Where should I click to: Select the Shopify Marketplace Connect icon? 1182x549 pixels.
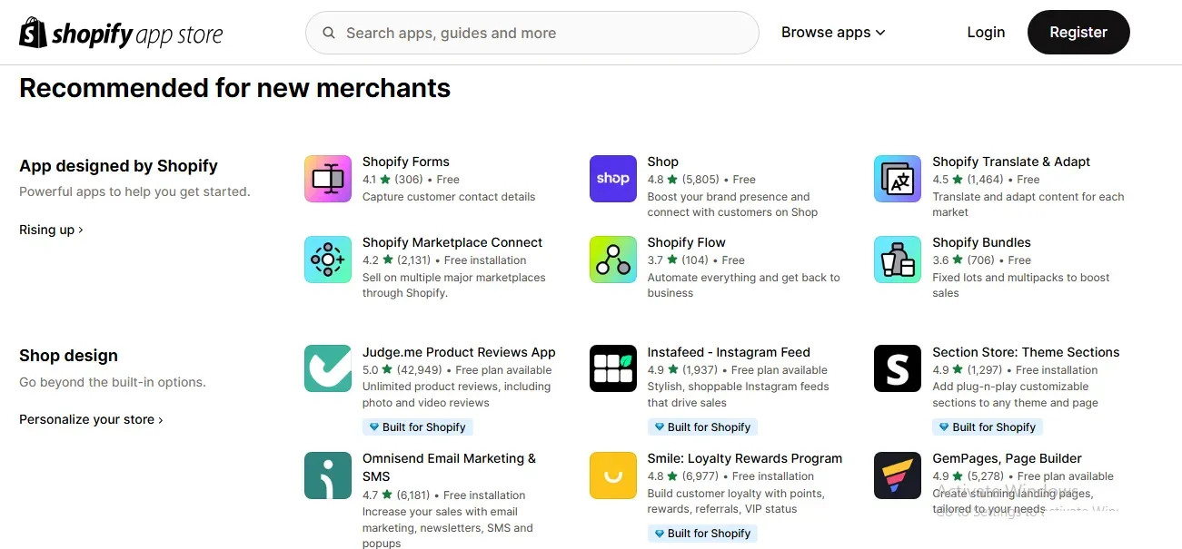(328, 260)
